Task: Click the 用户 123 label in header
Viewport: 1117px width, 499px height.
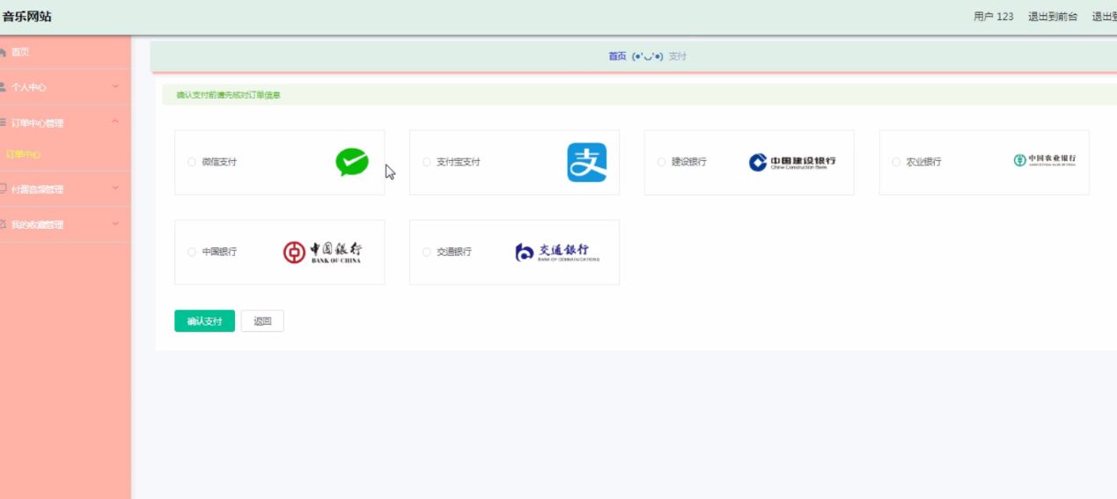Action: pyautogui.click(x=994, y=17)
